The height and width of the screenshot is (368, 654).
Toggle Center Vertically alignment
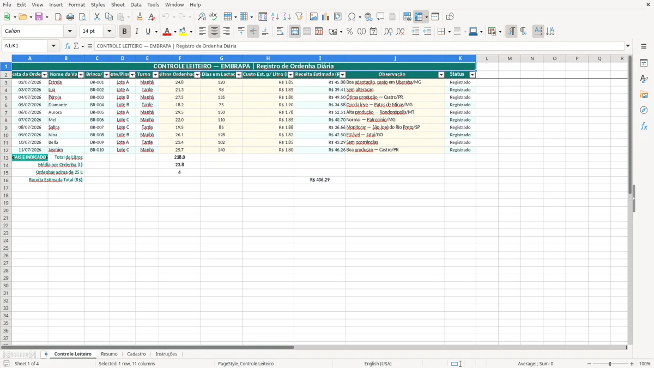(x=253, y=32)
